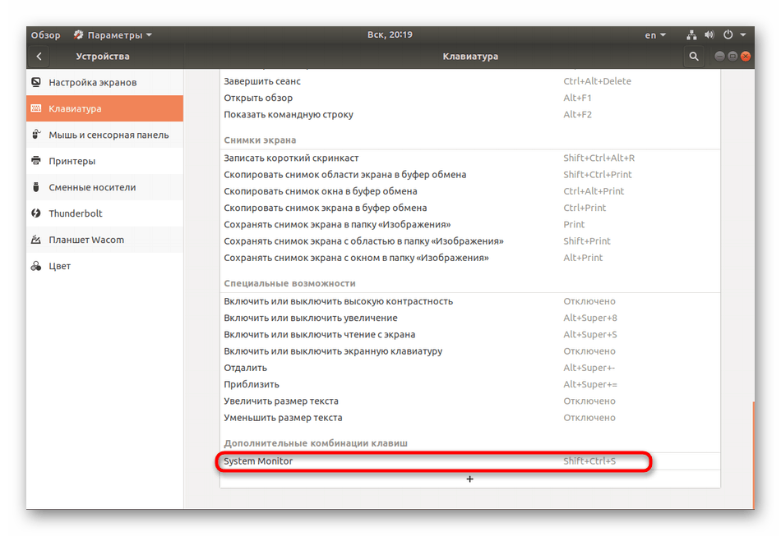Viewport: 781px width, 536px height.
Task: Close the settings window
Action: pos(746,56)
